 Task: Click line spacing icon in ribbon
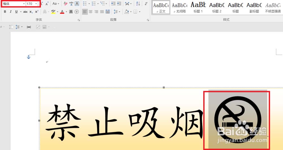pyautogui.click(x=116, y=12)
